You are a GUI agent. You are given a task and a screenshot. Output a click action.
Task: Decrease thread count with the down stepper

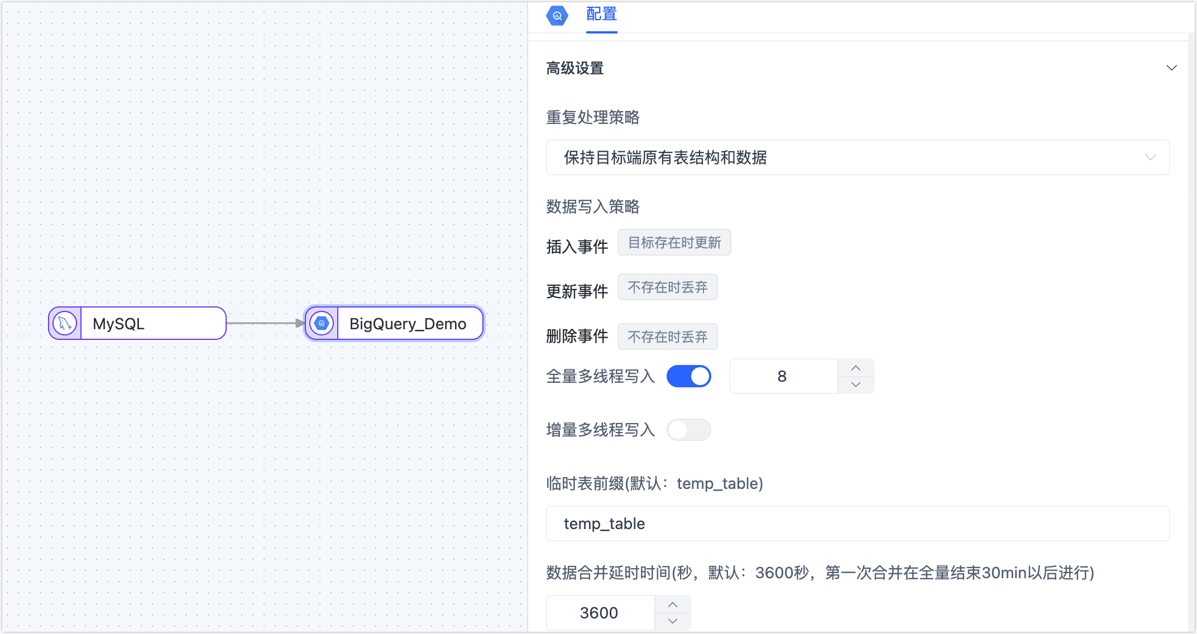[855, 384]
